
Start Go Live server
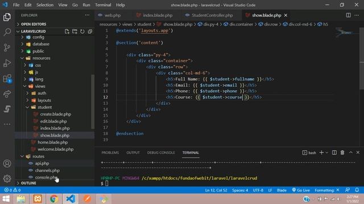click(x=301, y=190)
